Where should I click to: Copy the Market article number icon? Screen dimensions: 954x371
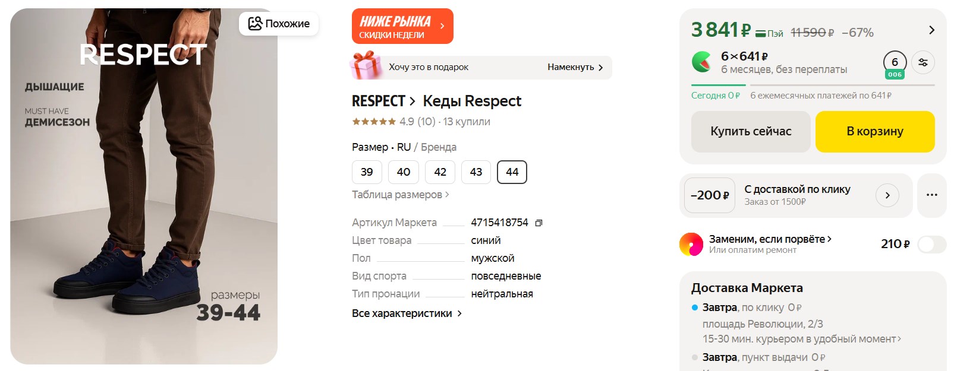click(539, 223)
